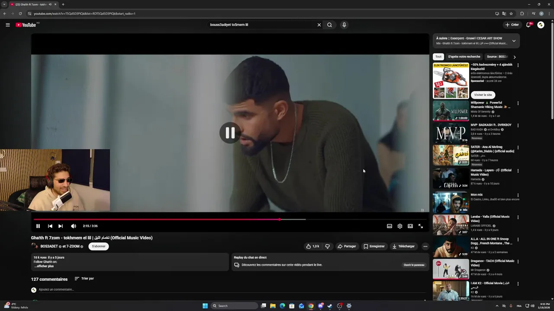
Task: Create content with the Créer button
Action: click(512, 25)
